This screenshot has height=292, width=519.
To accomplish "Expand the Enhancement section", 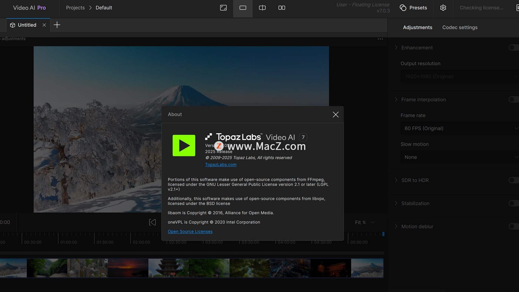I will click(396, 48).
